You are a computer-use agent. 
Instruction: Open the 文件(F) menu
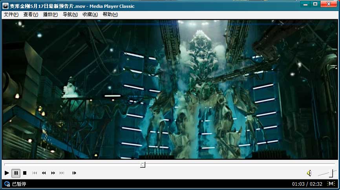pos(11,14)
